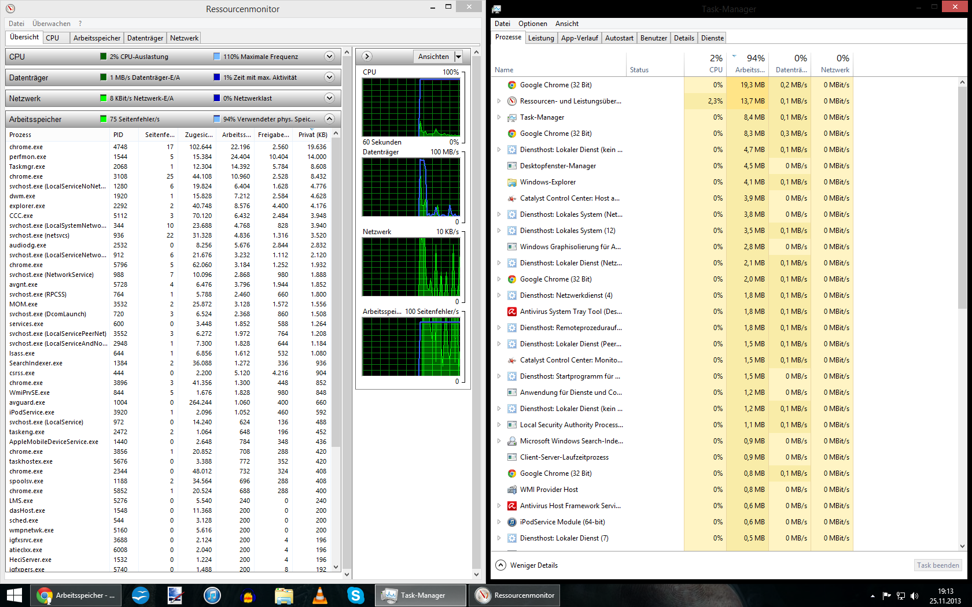972x607 pixels.
Task: Open the CPU tab in Ressourcenmonitor
Action: point(56,38)
